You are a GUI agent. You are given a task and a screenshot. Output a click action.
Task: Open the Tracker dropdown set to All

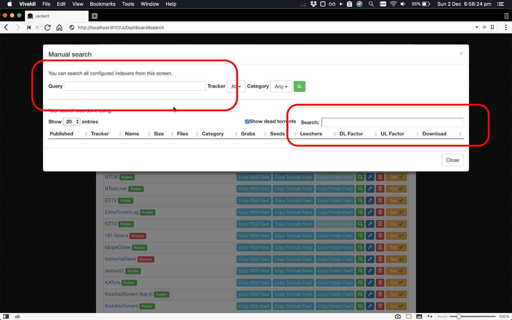236,86
